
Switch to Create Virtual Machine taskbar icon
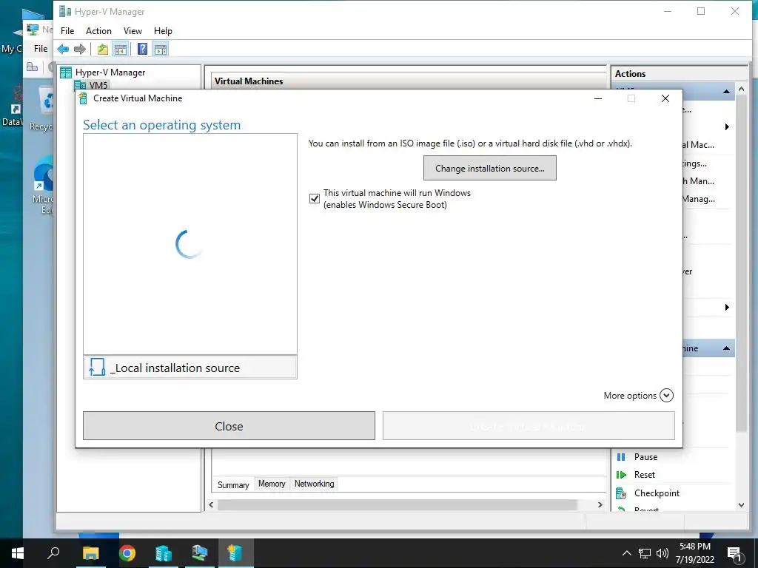coord(235,553)
